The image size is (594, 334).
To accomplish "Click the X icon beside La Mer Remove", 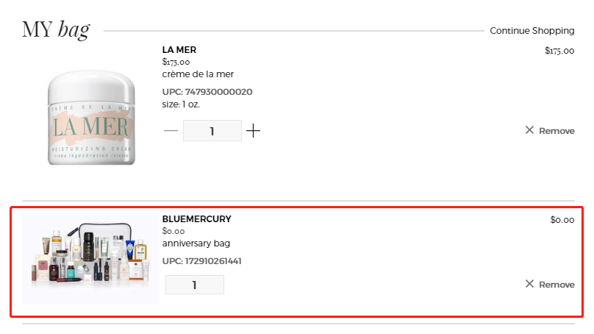I will click(529, 130).
